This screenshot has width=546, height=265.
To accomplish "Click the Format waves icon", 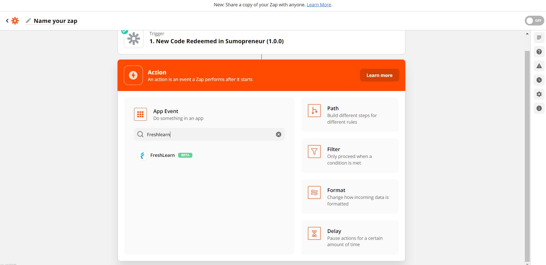I will tap(314, 193).
